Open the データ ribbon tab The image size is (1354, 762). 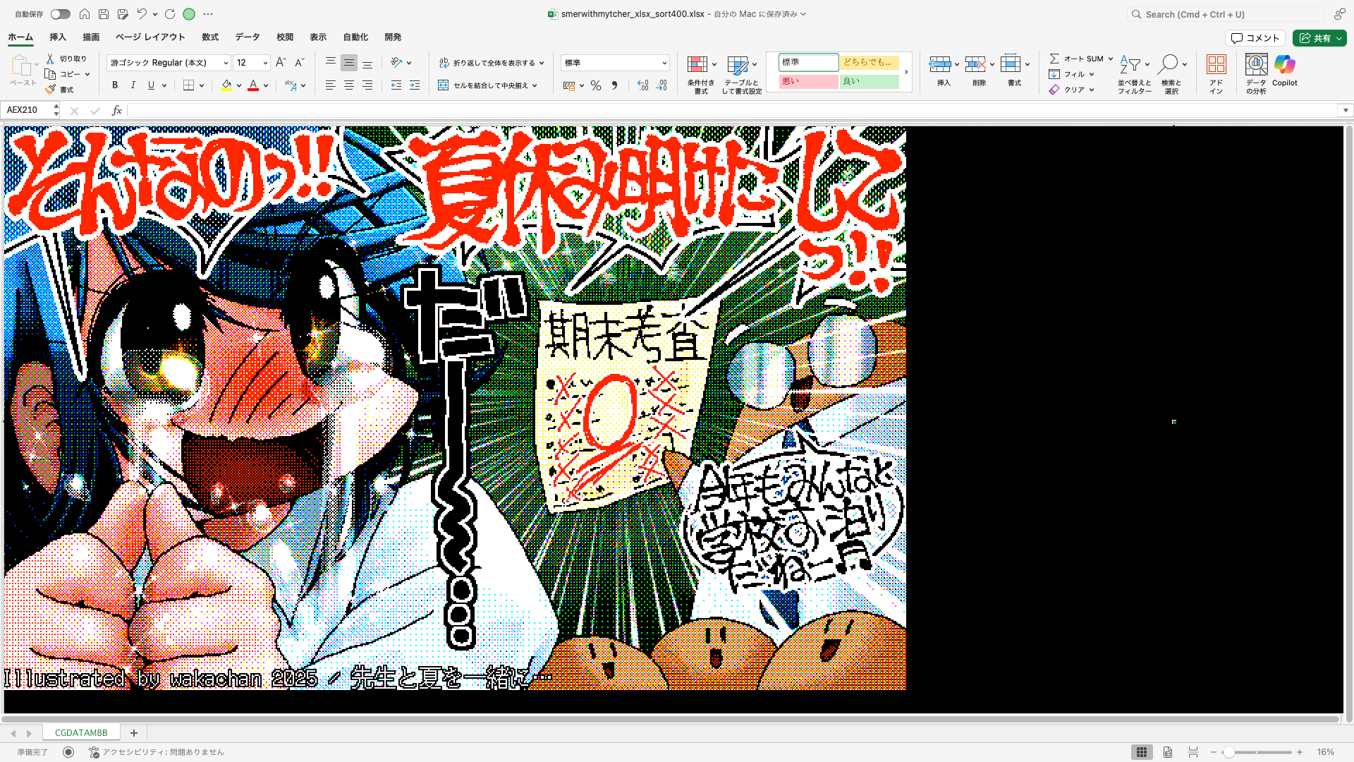[x=248, y=37]
